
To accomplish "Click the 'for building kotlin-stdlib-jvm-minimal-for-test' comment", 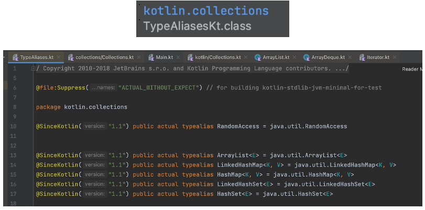I will point(294,88).
